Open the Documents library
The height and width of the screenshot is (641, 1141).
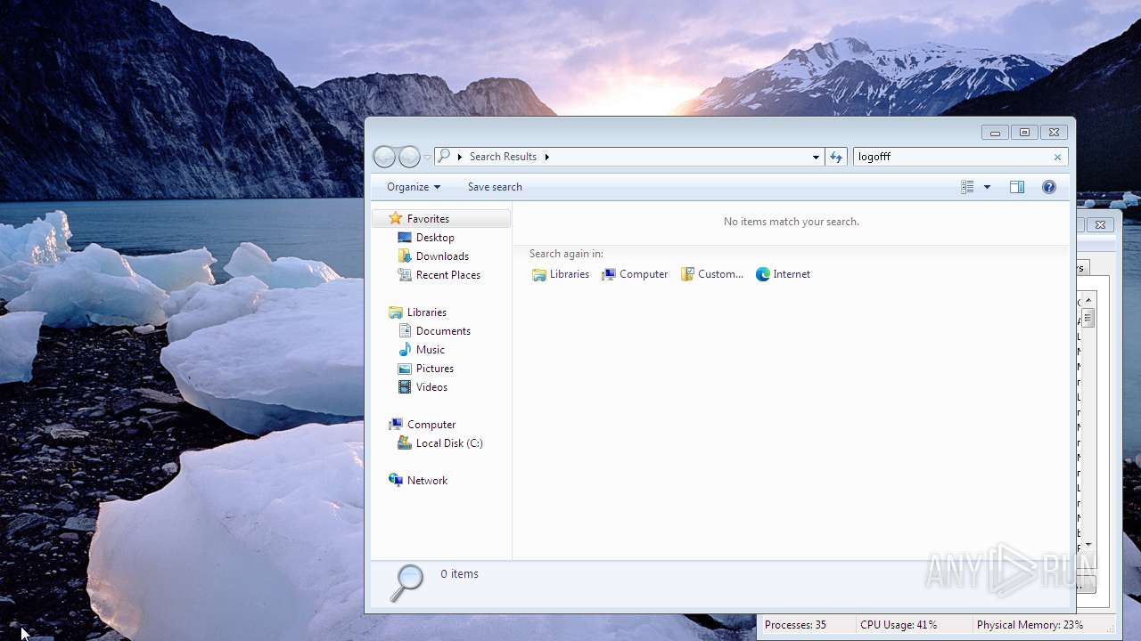(x=443, y=331)
